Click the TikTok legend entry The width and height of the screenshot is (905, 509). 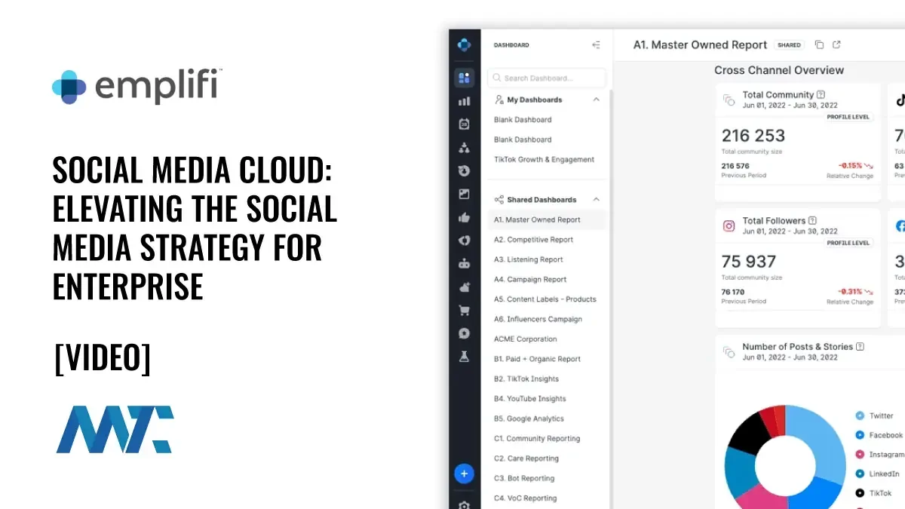click(x=874, y=493)
